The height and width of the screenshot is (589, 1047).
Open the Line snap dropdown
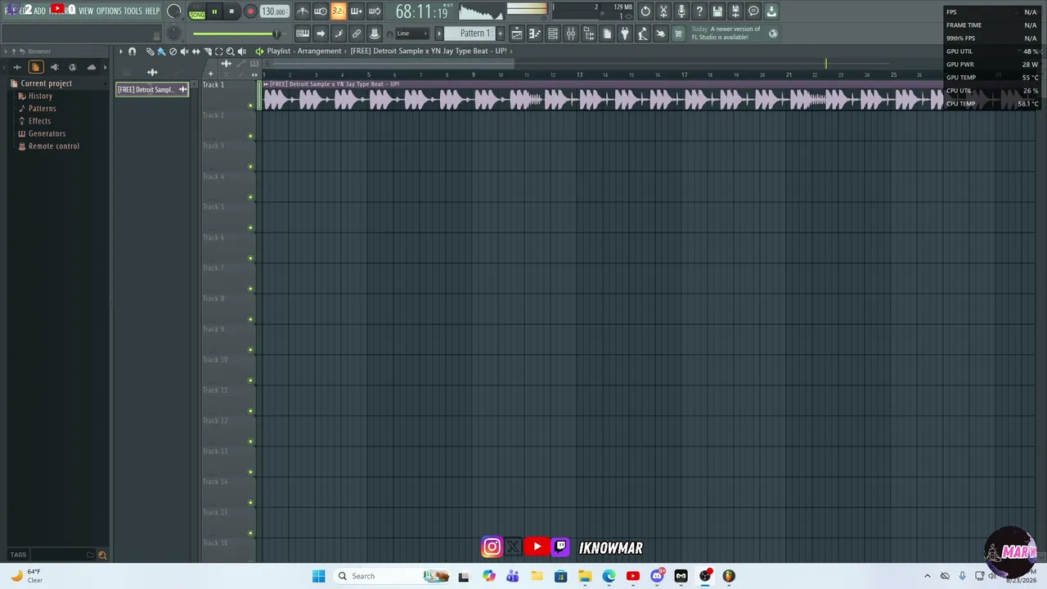414,34
